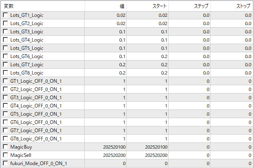Edit the ストップ cell of GT6_Logic_OFF_0_ON_1
254x168 pixels.
pos(231,122)
